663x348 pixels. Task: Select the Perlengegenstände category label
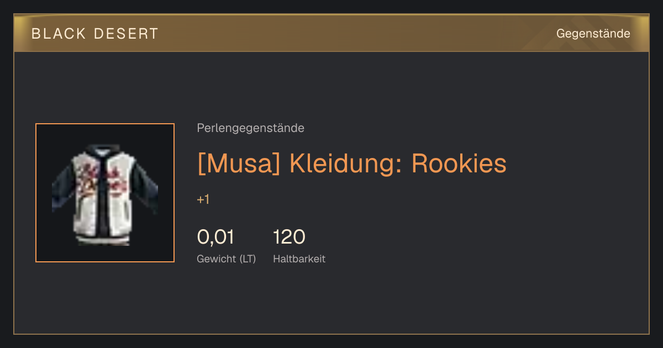[x=250, y=128]
